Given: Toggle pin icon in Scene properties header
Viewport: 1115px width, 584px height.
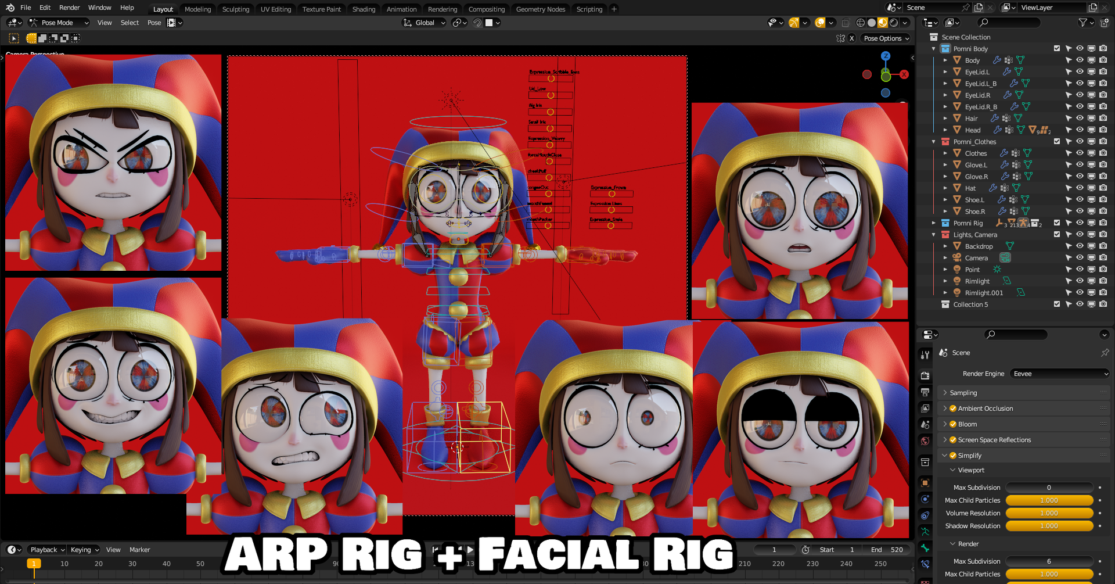Looking at the screenshot, I should 1105,353.
